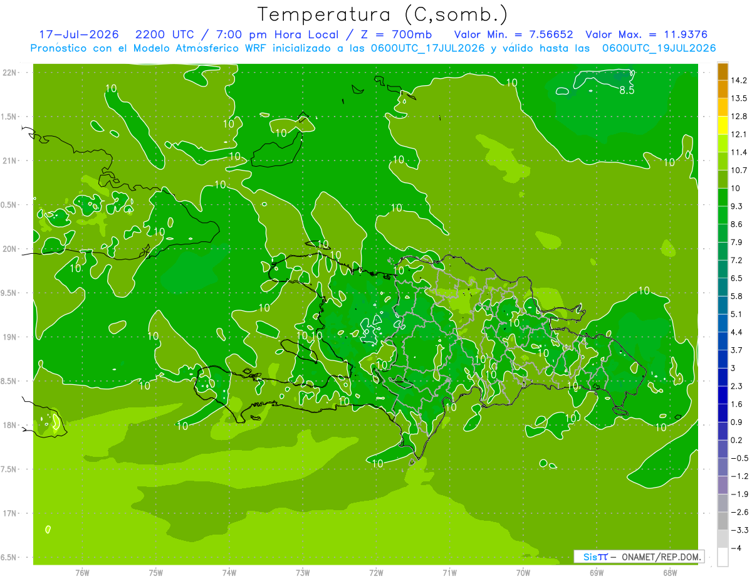Image resolution: width=752 pixels, height=581 pixels.
Task: Click the "0.9" colorbar label
Action: 737,422
